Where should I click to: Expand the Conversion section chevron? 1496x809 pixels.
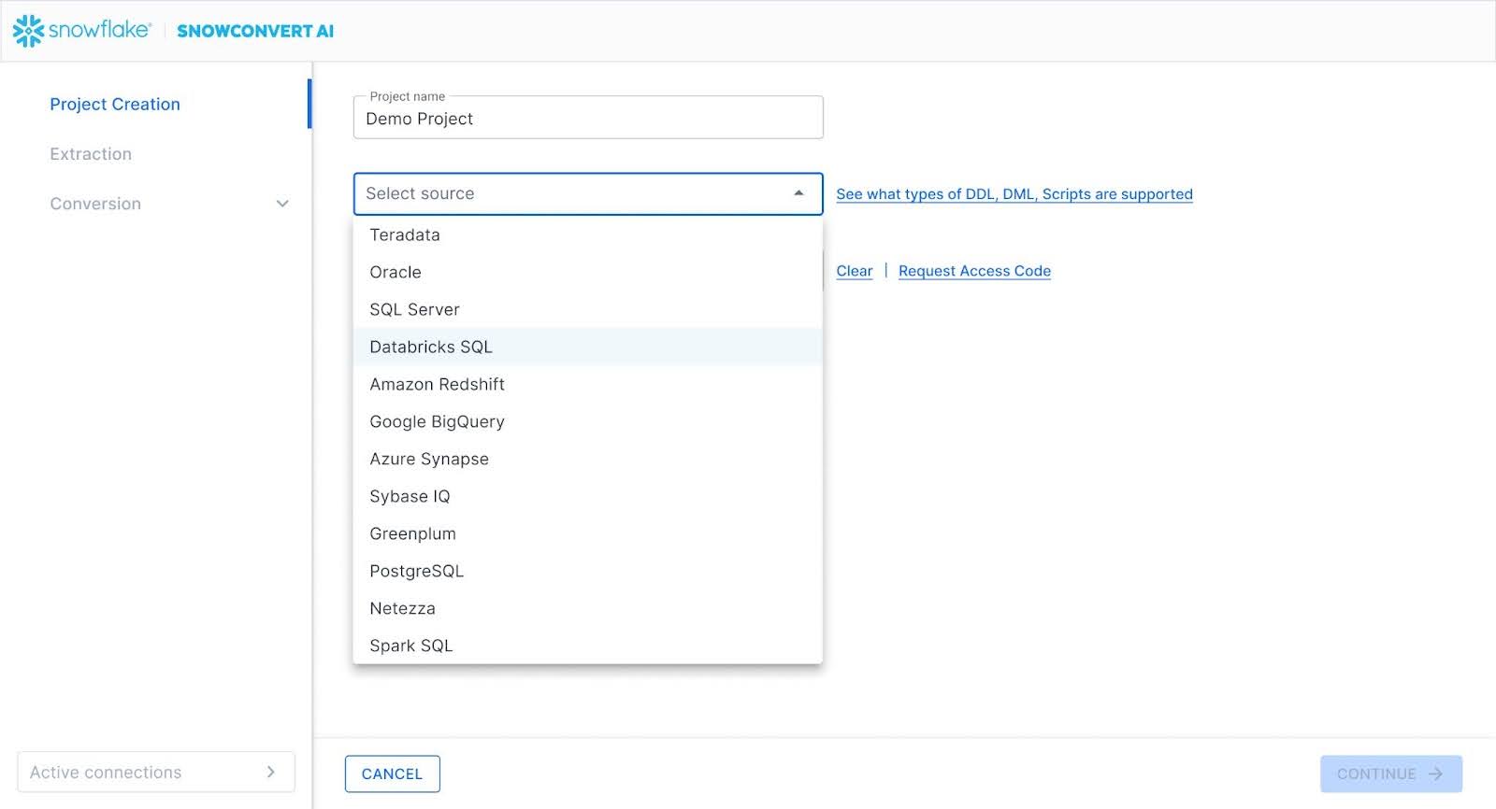click(x=282, y=204)
